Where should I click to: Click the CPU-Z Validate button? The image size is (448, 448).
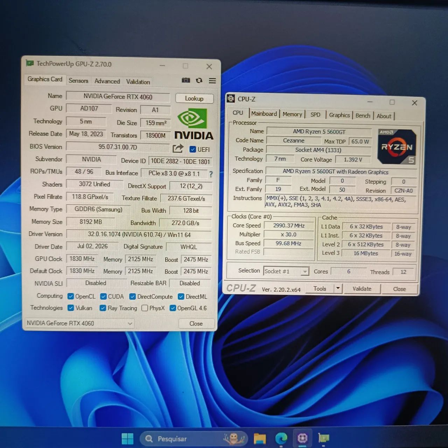(x=362, y=289)
